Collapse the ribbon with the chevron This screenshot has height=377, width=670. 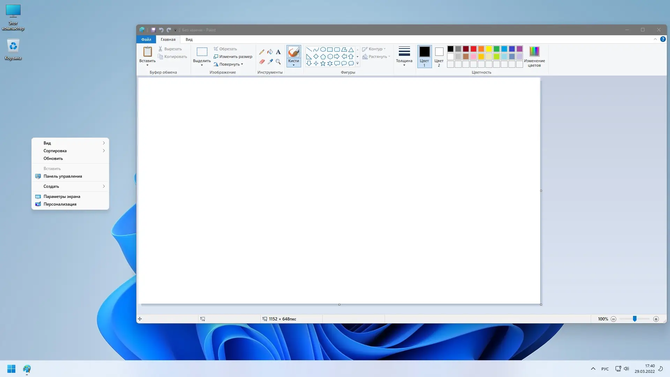[x=655, y=39]
